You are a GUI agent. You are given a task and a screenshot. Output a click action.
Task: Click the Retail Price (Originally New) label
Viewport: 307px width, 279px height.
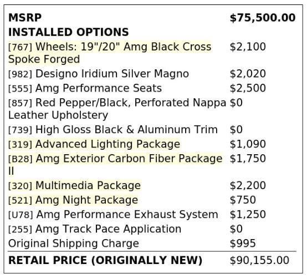coord(105,260)
